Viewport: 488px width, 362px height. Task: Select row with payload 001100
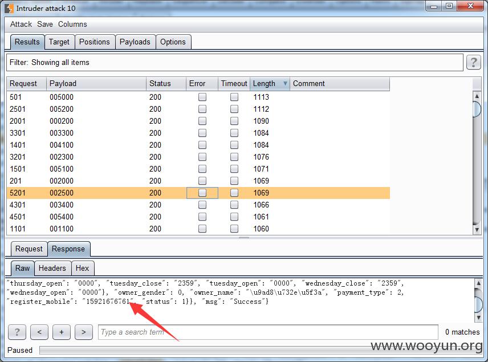(x=198, y=229)
